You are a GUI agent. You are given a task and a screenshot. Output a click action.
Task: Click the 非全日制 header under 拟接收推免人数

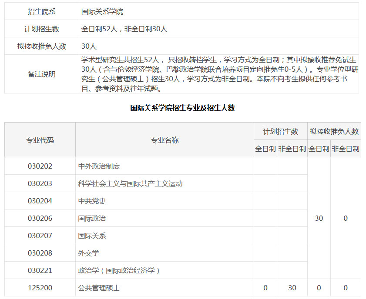coord(345,149)
